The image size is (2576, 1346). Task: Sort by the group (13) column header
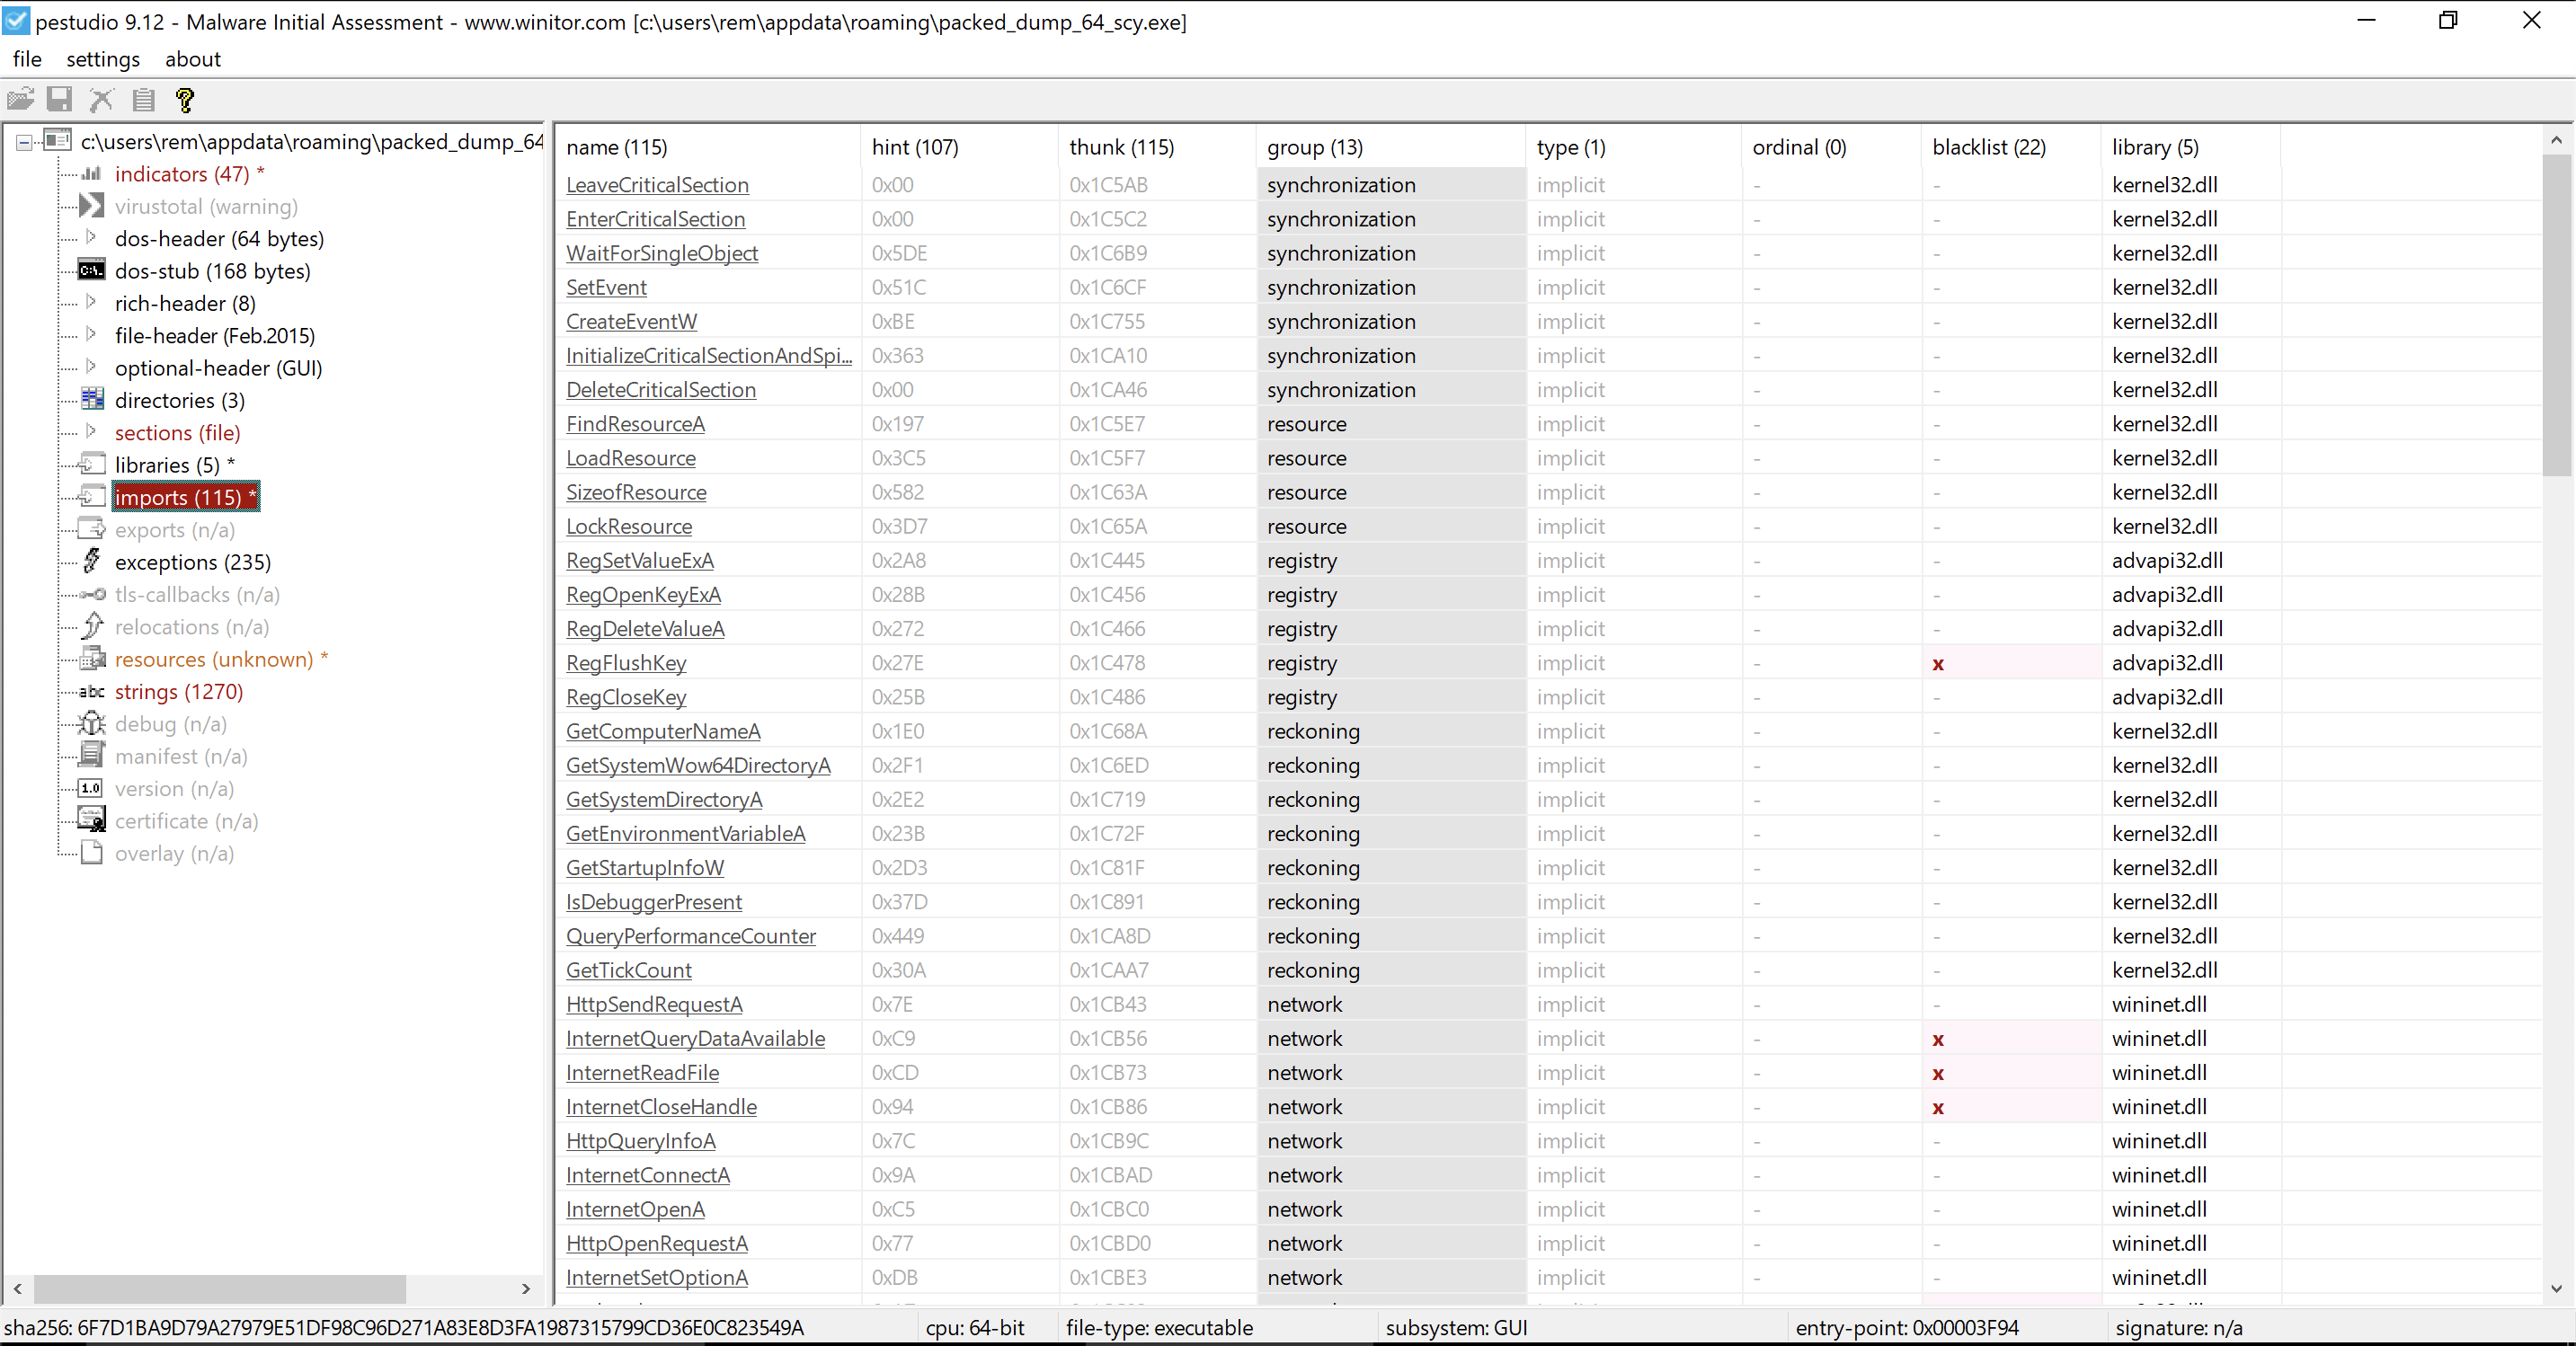click(1391, 147)
